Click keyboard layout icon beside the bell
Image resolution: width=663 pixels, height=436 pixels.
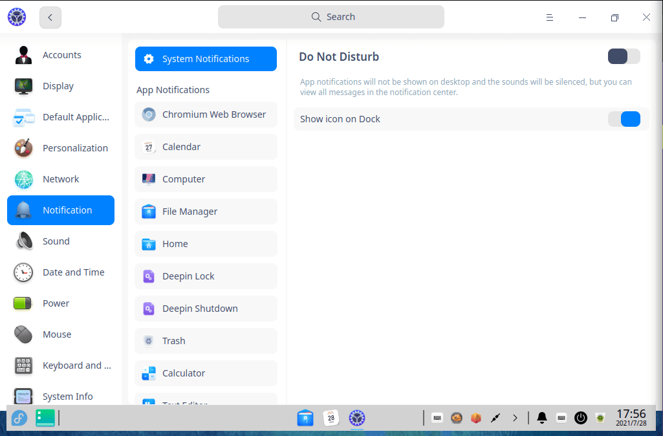(x=561, y=419)
